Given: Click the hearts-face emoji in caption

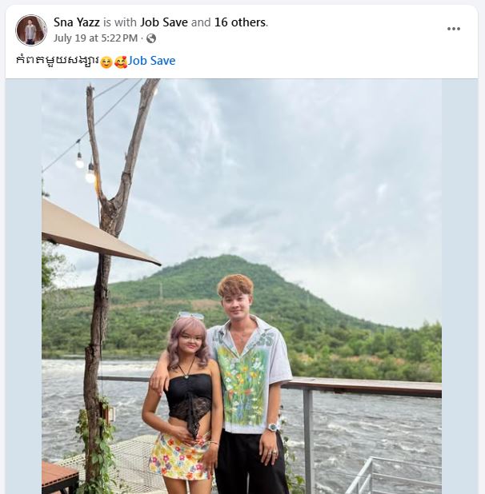Looking at the screenshot, I should tap(121, 62).
